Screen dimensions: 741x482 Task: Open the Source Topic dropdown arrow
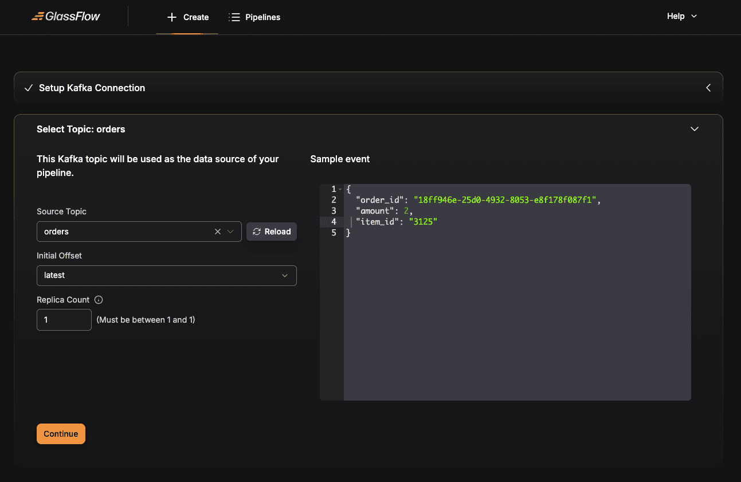[x=230, y=232]
